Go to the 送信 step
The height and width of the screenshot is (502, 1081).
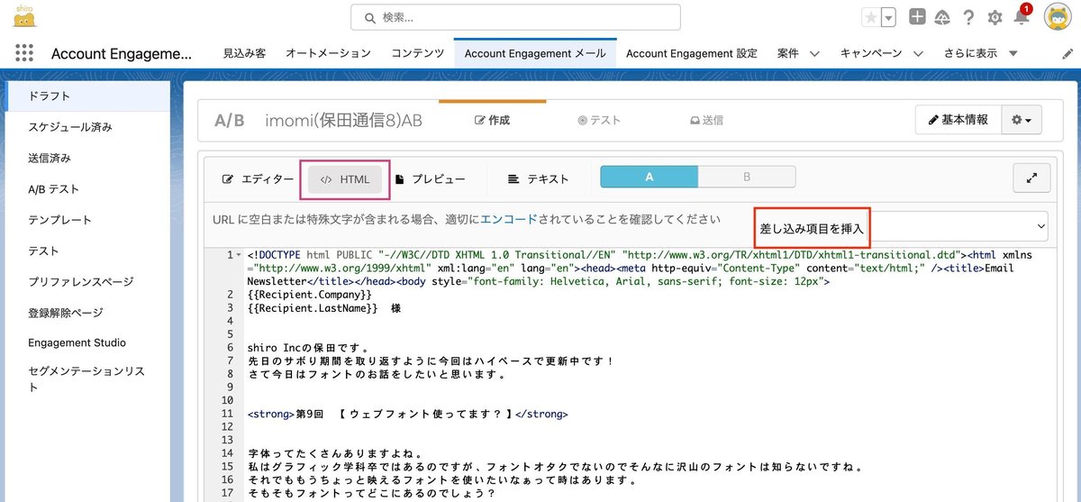706,120
